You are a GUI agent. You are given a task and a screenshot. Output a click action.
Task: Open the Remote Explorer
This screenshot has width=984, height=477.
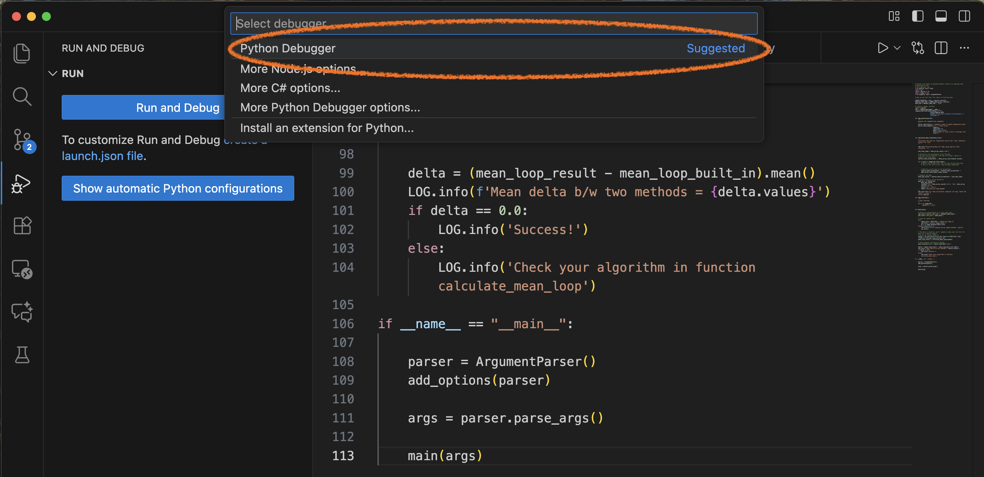tap(22, 269)
